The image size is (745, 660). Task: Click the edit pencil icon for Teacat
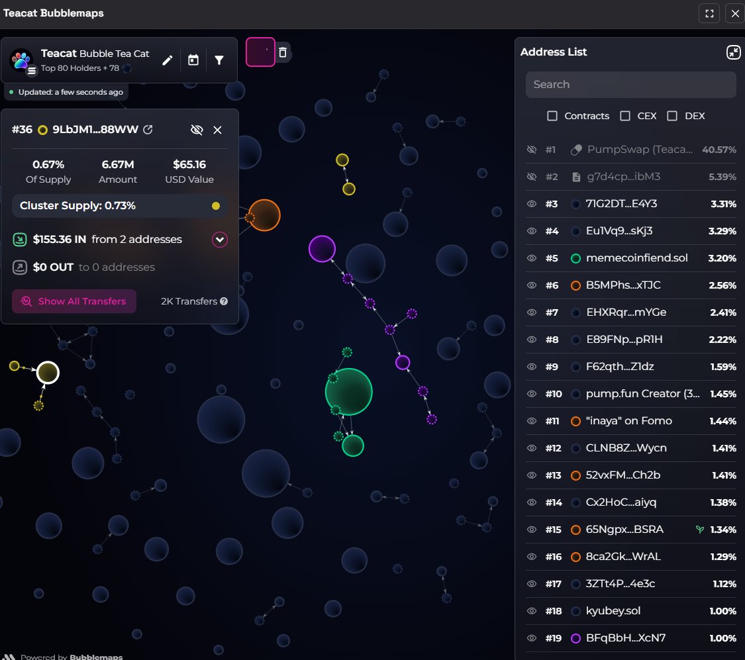(167, 60)
